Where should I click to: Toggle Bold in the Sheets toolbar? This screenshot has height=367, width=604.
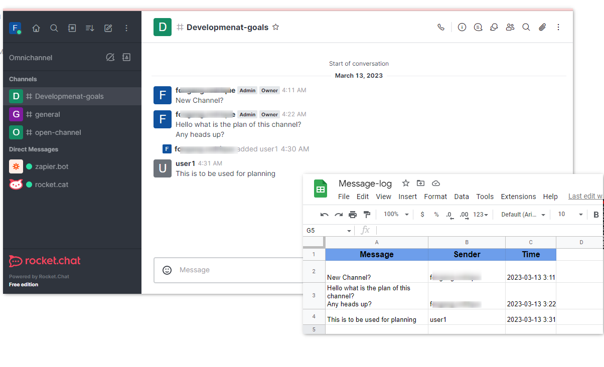click(596, 215)
